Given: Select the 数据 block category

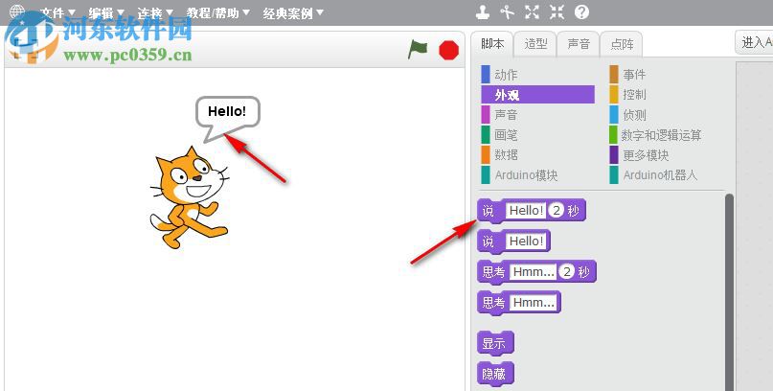Looking at the screenshot, I should pyautogui.click(x=537, y=155).
